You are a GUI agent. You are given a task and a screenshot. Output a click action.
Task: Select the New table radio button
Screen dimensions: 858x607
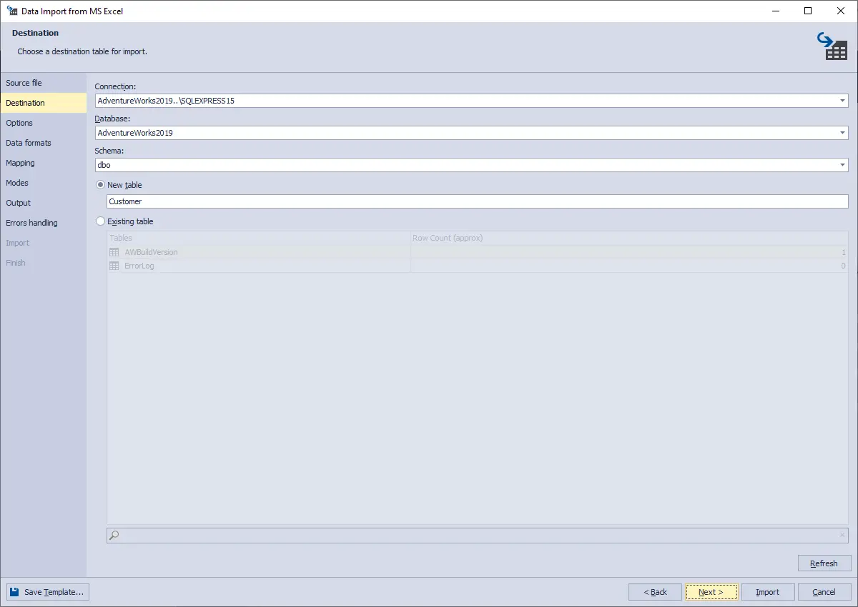[x=100, y=184]
